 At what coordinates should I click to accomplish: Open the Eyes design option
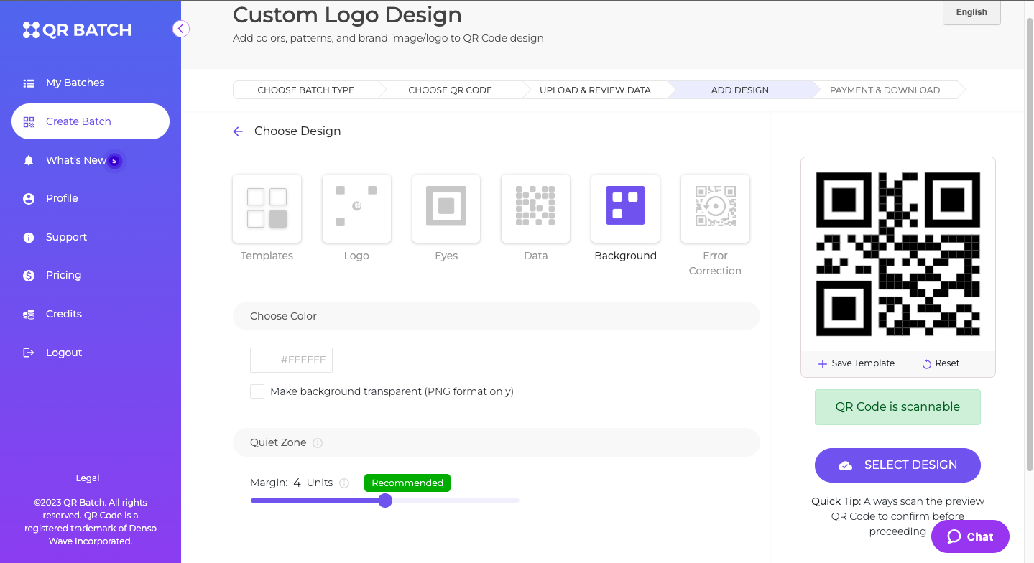tap(446, 208)
